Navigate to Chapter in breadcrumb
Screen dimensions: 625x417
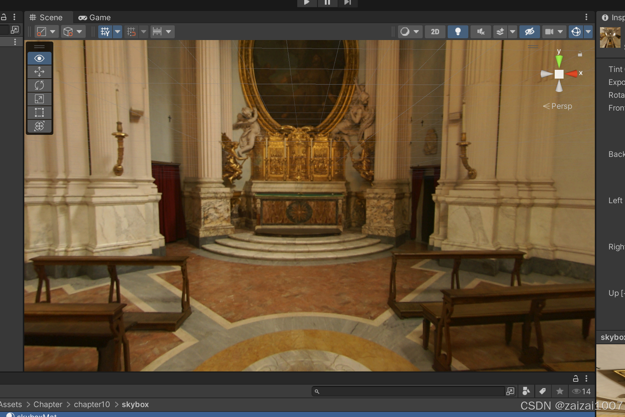click(x=48, y=405)
